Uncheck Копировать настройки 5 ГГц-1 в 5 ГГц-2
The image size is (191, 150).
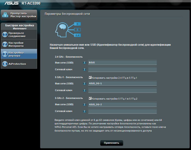90,98
